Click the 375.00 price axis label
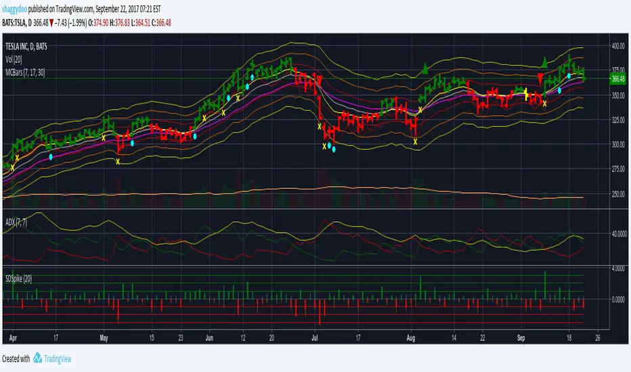 click(x=618, y=70)
